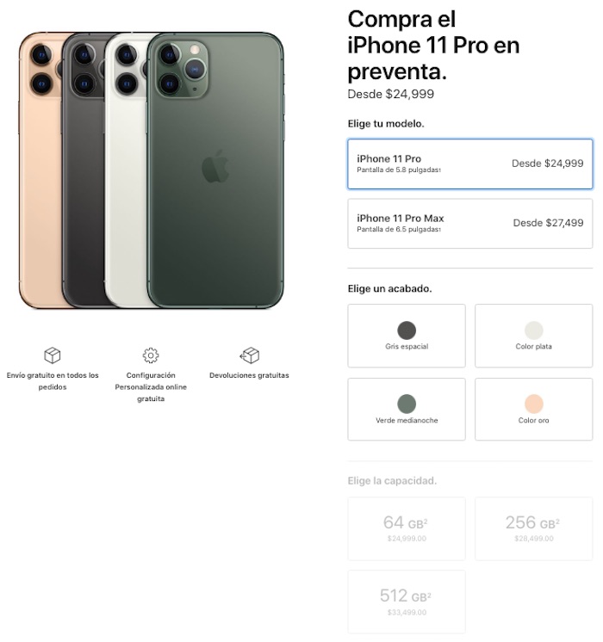603x642 pixels.
Task: Select the 64 GB capacity option
Action: [407, 528]
